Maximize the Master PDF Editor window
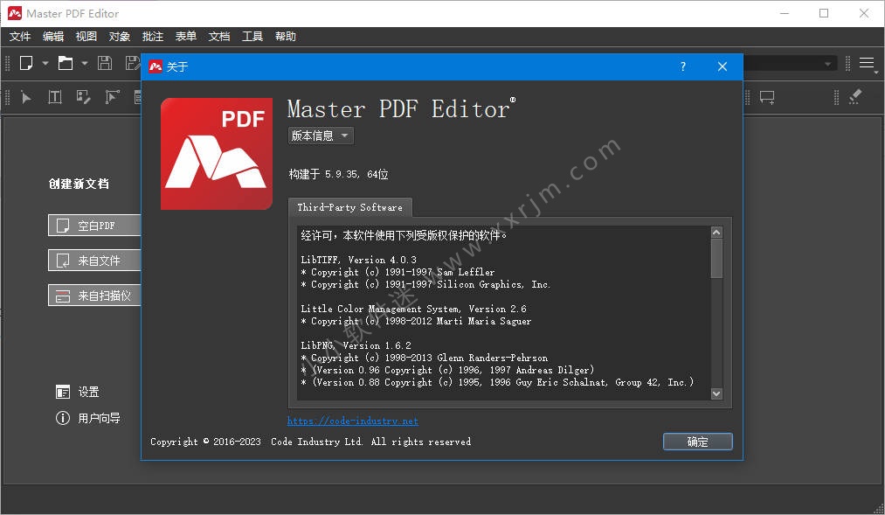Viewport: 885px width, 515px height. pyautogui.click(x=824, y=13)
